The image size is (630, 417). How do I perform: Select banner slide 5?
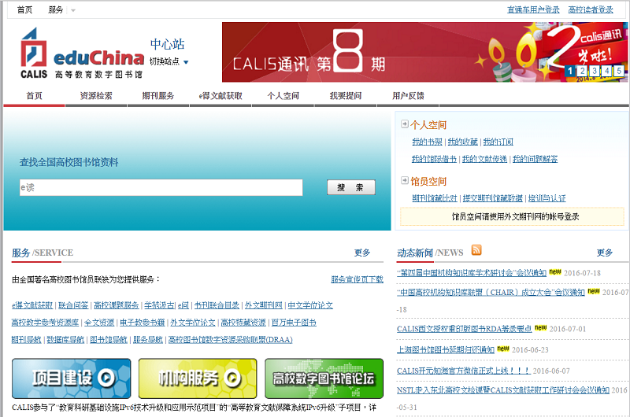pos(619,71)
